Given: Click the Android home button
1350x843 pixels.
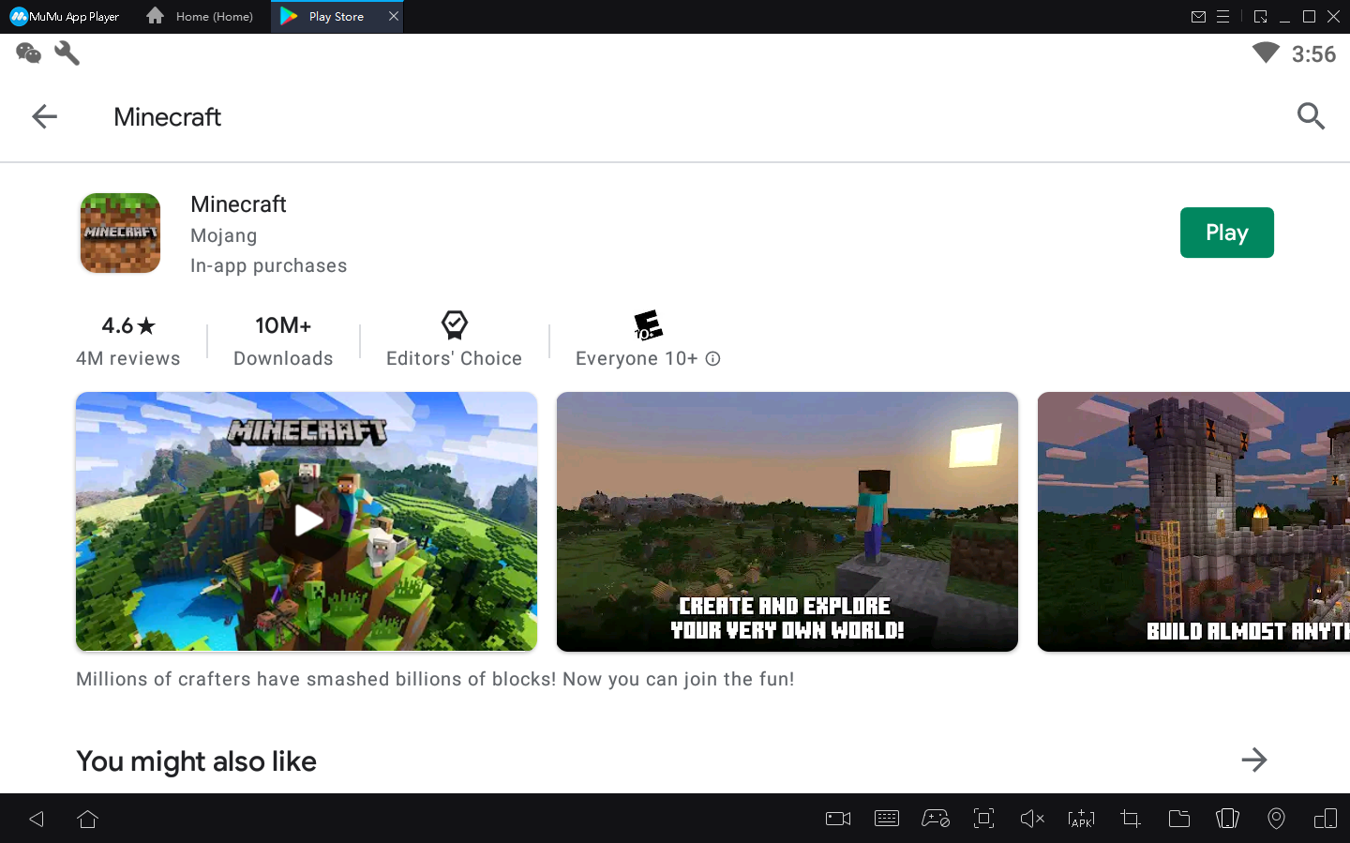Looking at the screenshot, I should tap(88, 819).
